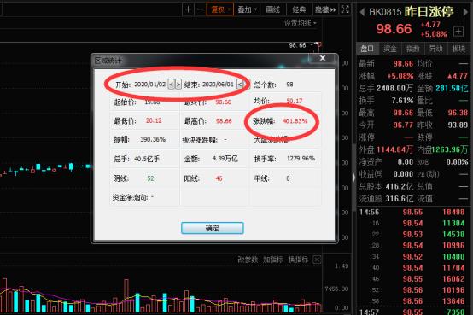Step end date backward with < button
This screenshot has width=473, height=315.
click(x=240, y=85)
